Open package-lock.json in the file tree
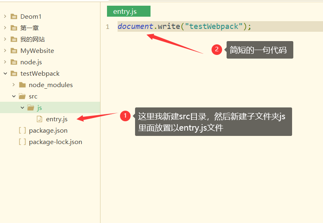Image resolution: width=323 pixels, height=223 pixels. point(56,142)
